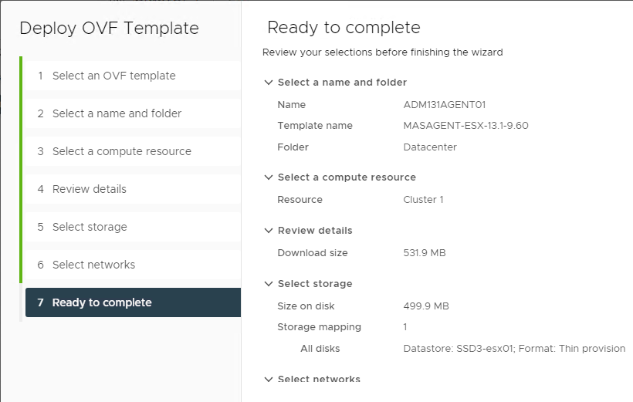Collapse the 'Select networks' section chevron
This screenshot has width=633, height=402.
pyautogui.click(x=269, y=379)
